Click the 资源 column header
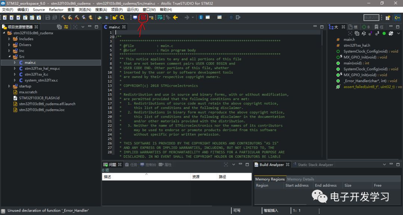403x215 pixels. 204,177
